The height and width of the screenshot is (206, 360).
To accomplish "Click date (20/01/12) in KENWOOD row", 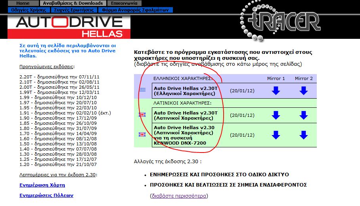I will 242,135.
